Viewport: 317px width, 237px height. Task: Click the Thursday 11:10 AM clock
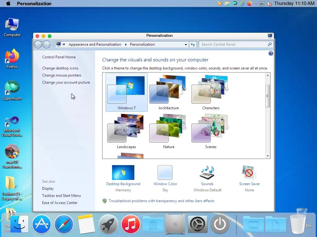[294, 3]
